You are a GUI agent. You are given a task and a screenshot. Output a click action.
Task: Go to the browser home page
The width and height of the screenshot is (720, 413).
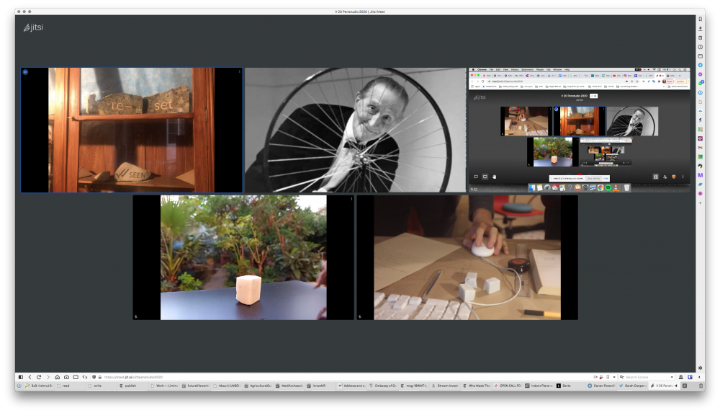[x=57, y=377]
